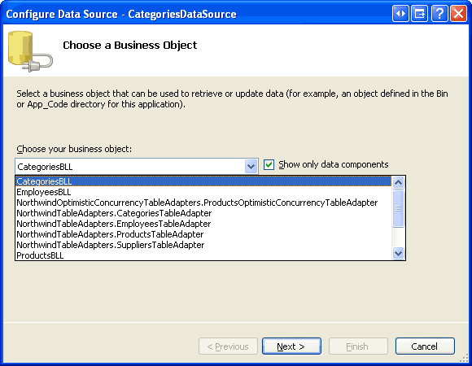
Task: Click the left-right arrows title bar icon
Action: click(x=400, y=14)
